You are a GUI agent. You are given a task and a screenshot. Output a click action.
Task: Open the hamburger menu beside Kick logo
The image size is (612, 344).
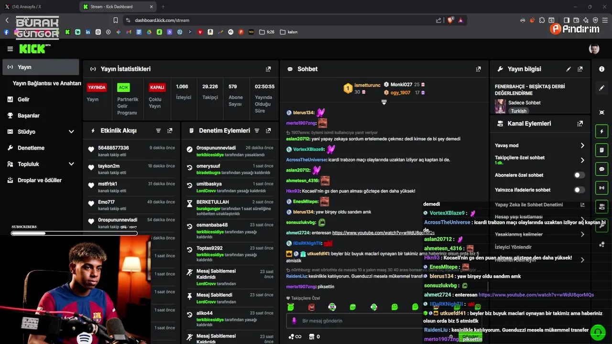[10, 49]
